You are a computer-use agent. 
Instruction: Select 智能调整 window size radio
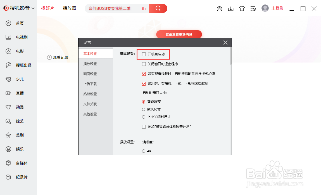pyautogui.click(x=144, y=102)
